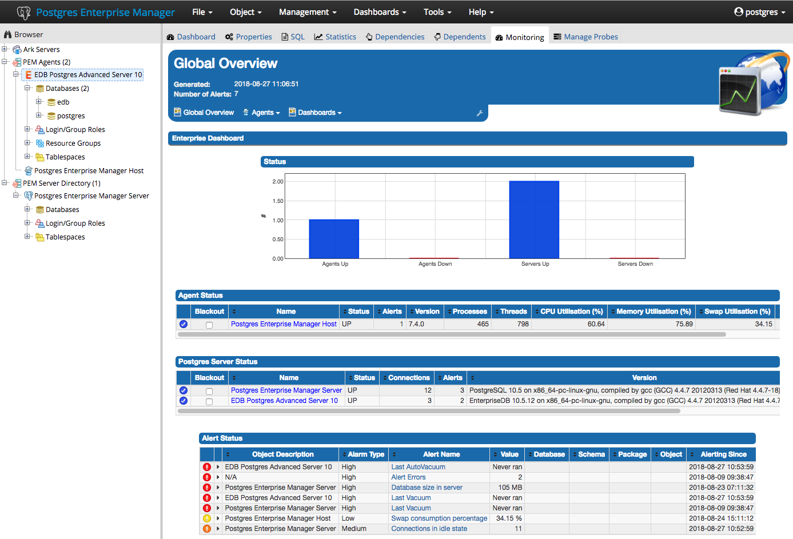Click the Postgres Enterprise Manager Host agent icon
The height and width of the screenshot is (539, 793).
point(29,171)
